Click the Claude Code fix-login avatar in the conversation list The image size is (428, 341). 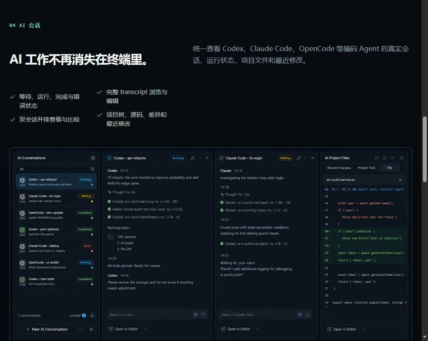pos(22,197)
